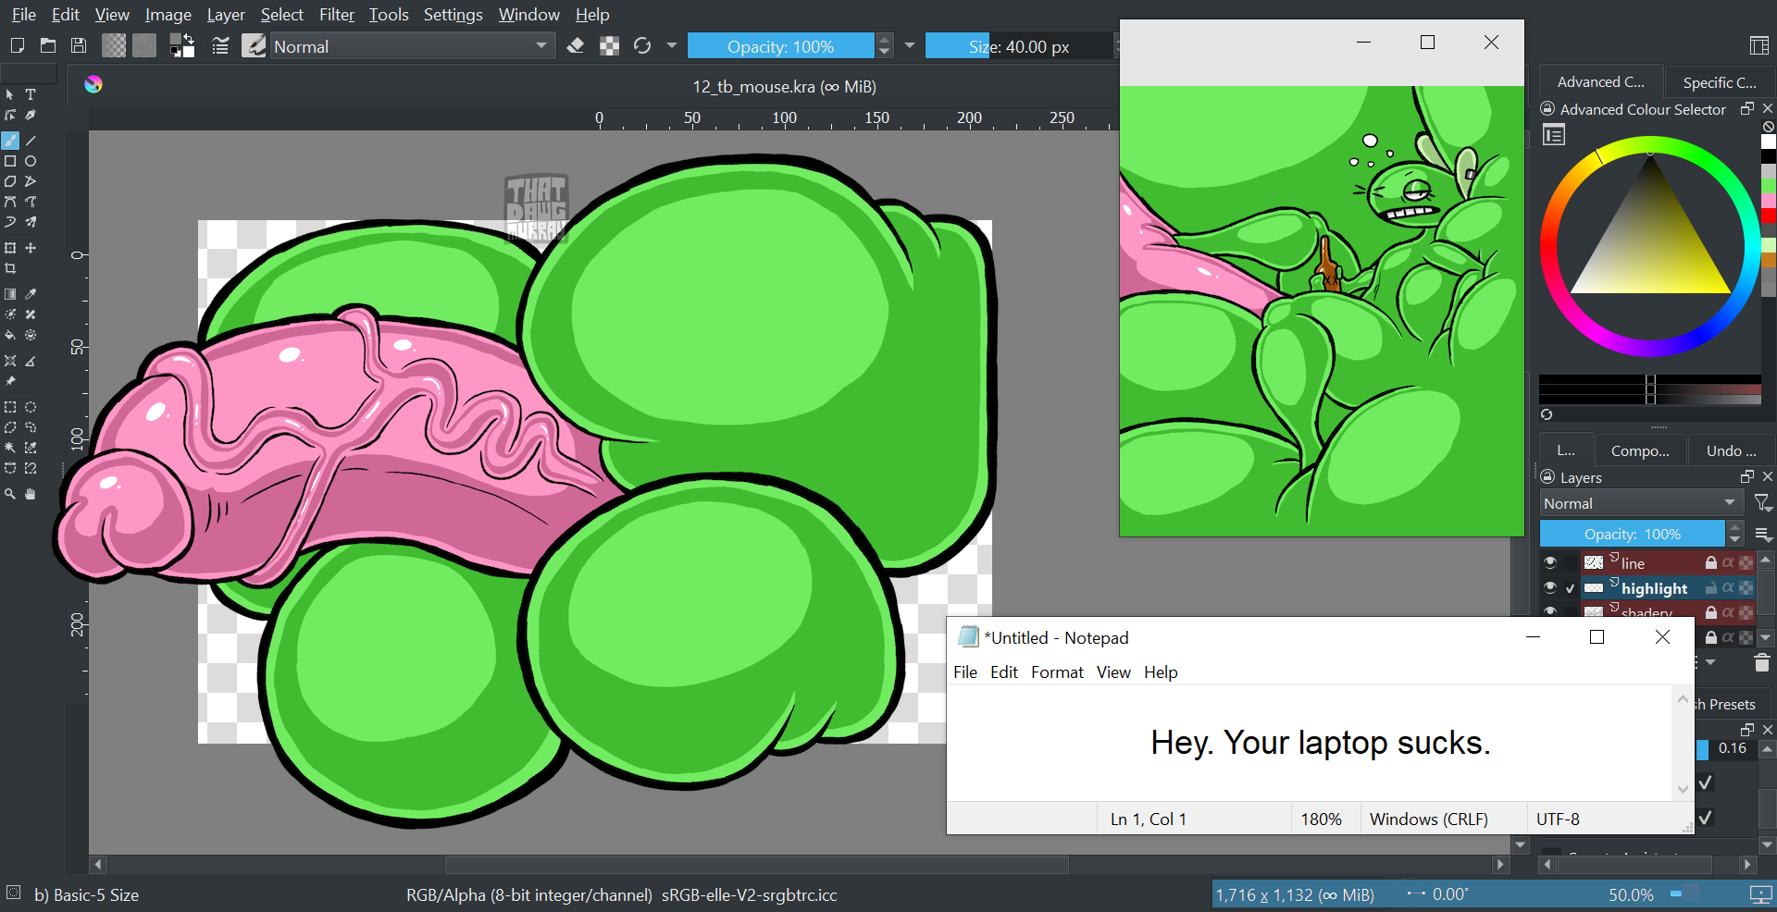Select the Pan hand tool
Viewport: 1777px width, 912px height.
pyautogui.click(x=31, y=494)
